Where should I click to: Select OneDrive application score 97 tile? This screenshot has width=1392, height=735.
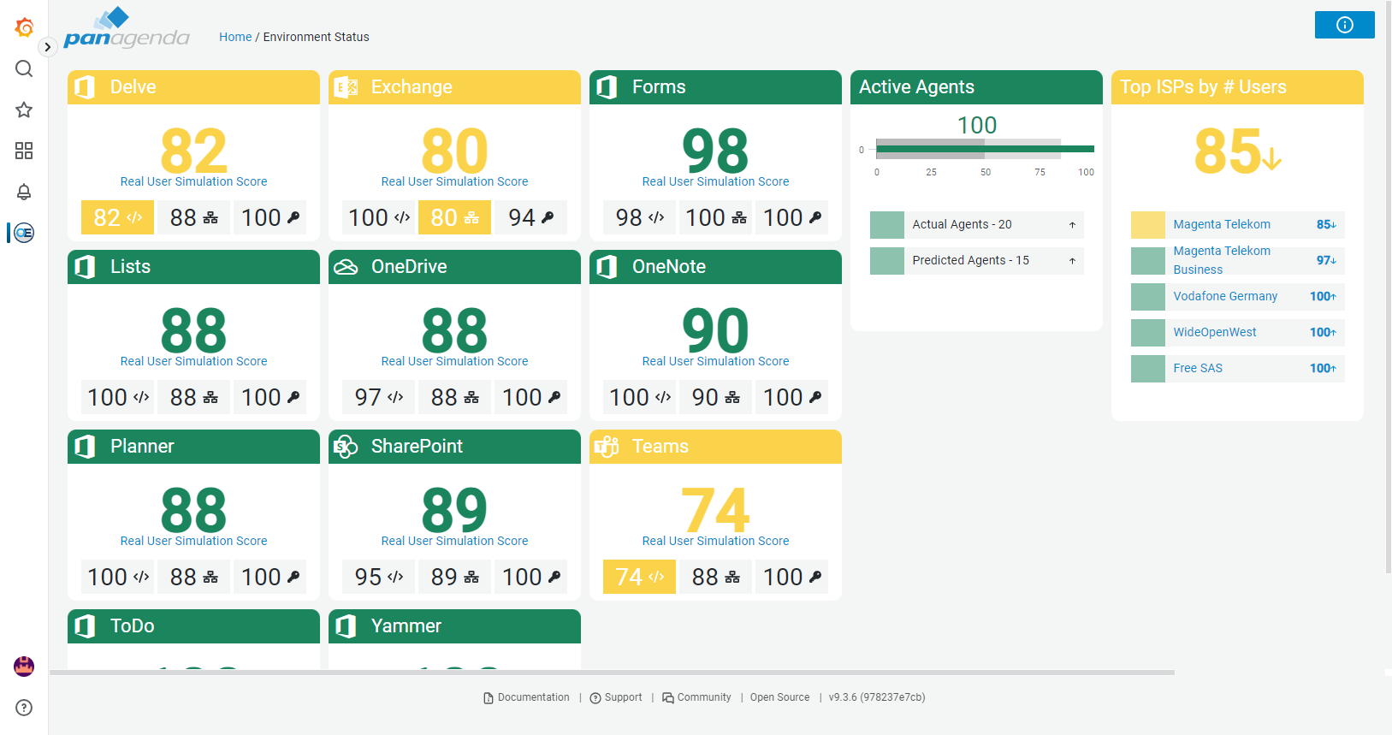coord(378,397)
